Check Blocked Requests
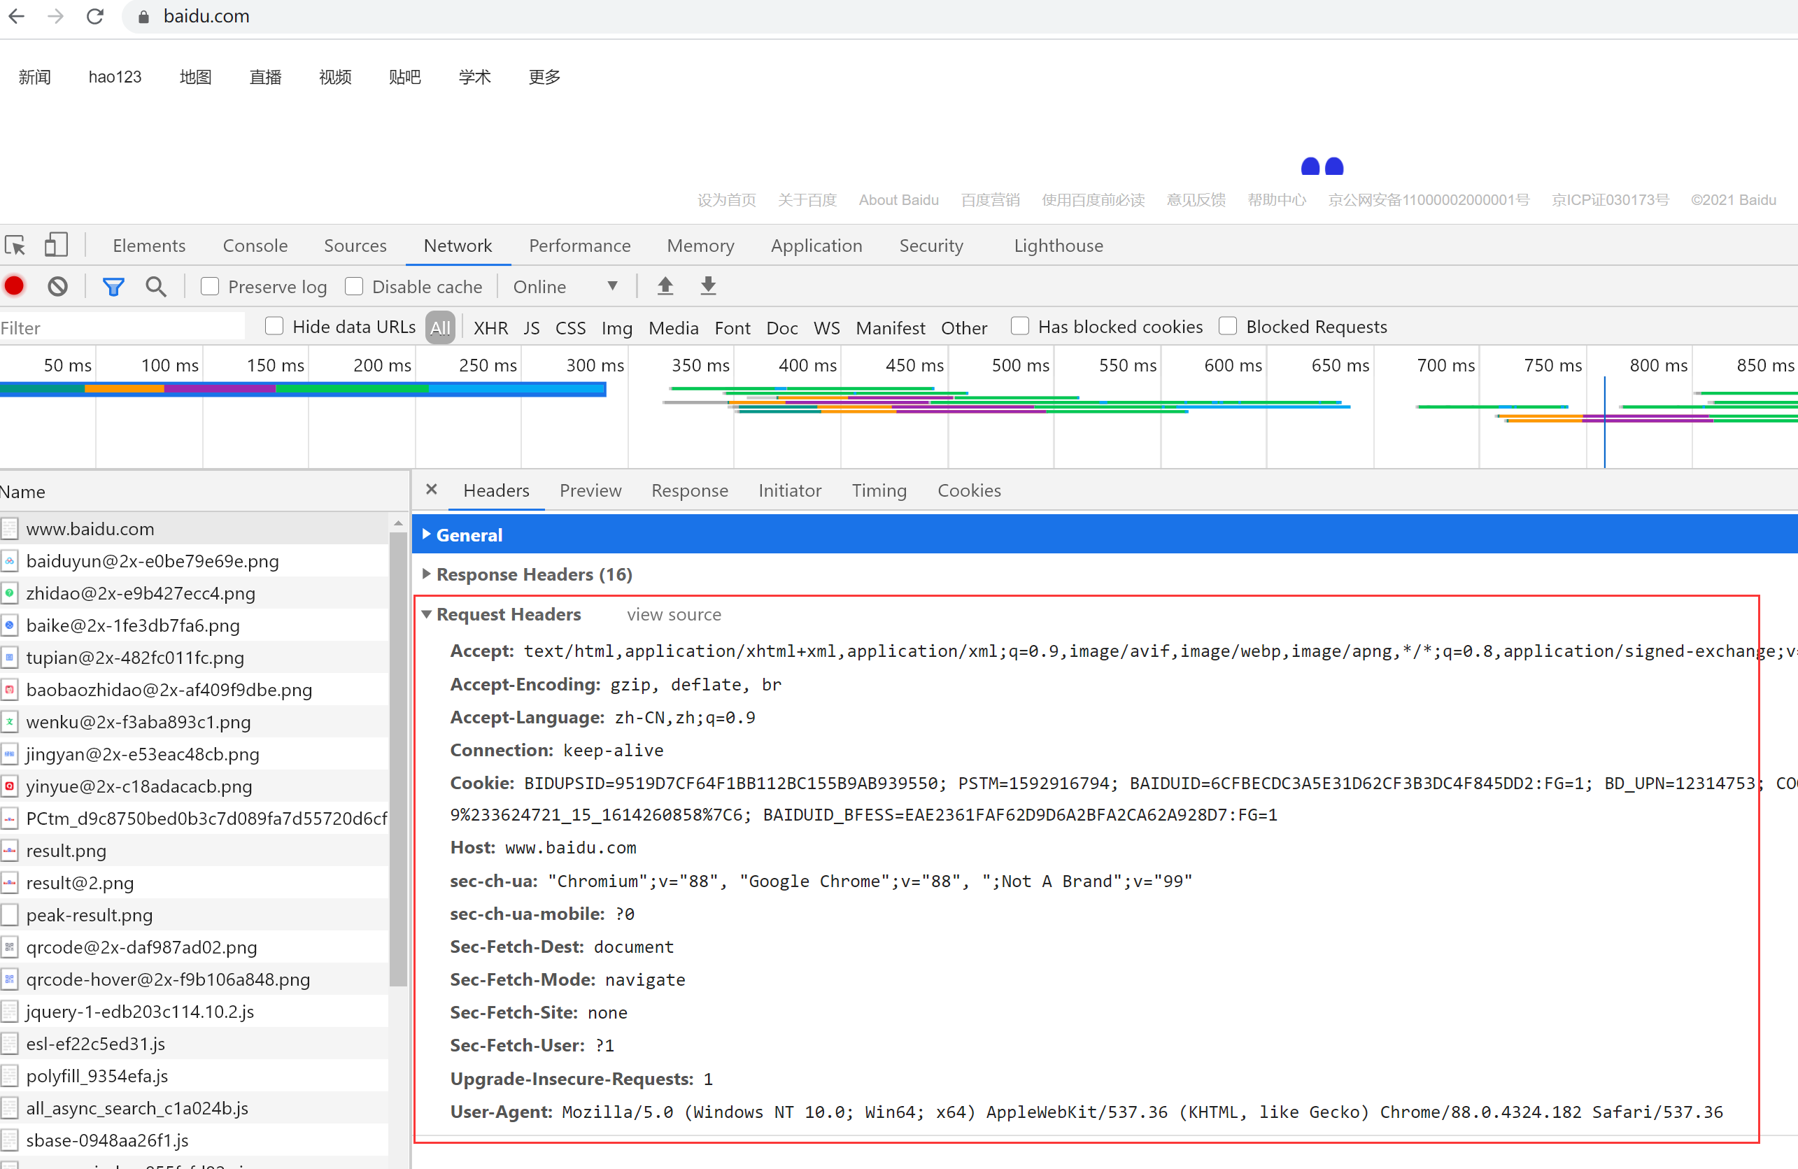The height and width of the screenshot is (1169, 1798). pyautogui.click(x=1228, y=327)
